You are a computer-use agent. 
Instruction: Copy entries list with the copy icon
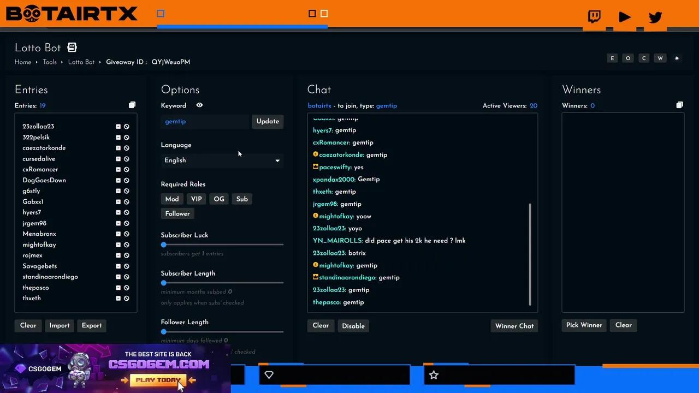point(132,105)
